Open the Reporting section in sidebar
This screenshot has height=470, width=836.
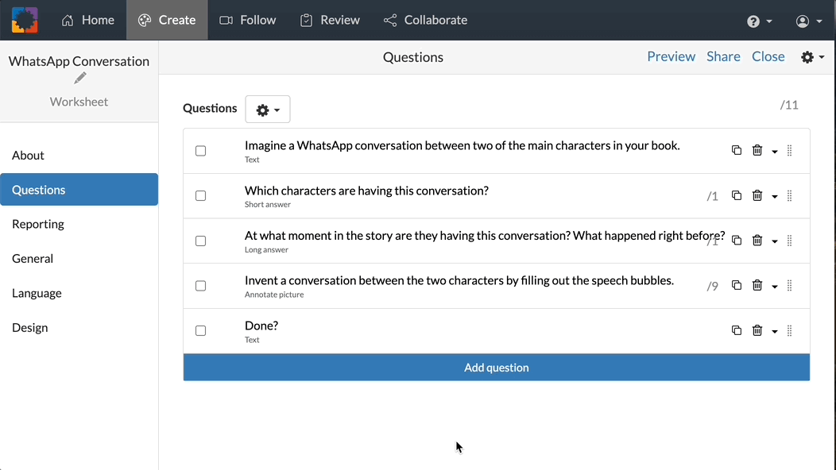pos(38,224)
